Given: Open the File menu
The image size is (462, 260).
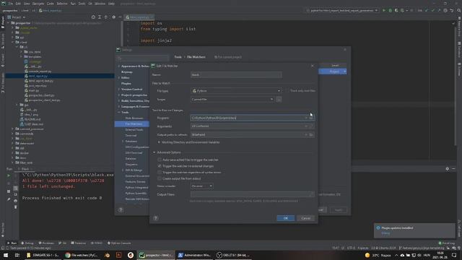Looking at the screenshot, I should pos(10,4).
